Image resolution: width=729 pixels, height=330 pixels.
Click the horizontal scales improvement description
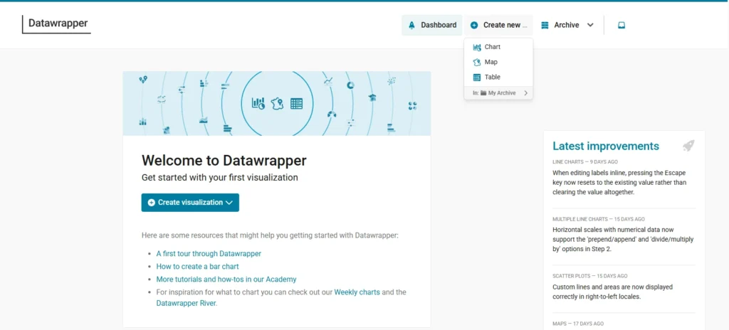[623, 240]
